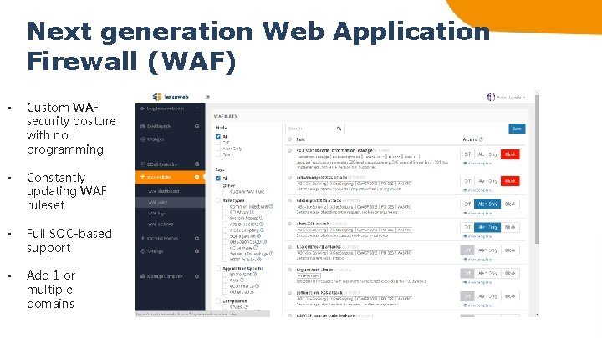
Task: Collapse the orange WAF sidebar section
Action: tap(197, 177)
